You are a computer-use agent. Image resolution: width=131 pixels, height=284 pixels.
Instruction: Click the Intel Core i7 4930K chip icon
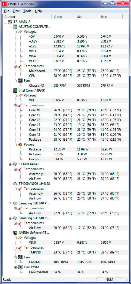(x=15, y=90)
